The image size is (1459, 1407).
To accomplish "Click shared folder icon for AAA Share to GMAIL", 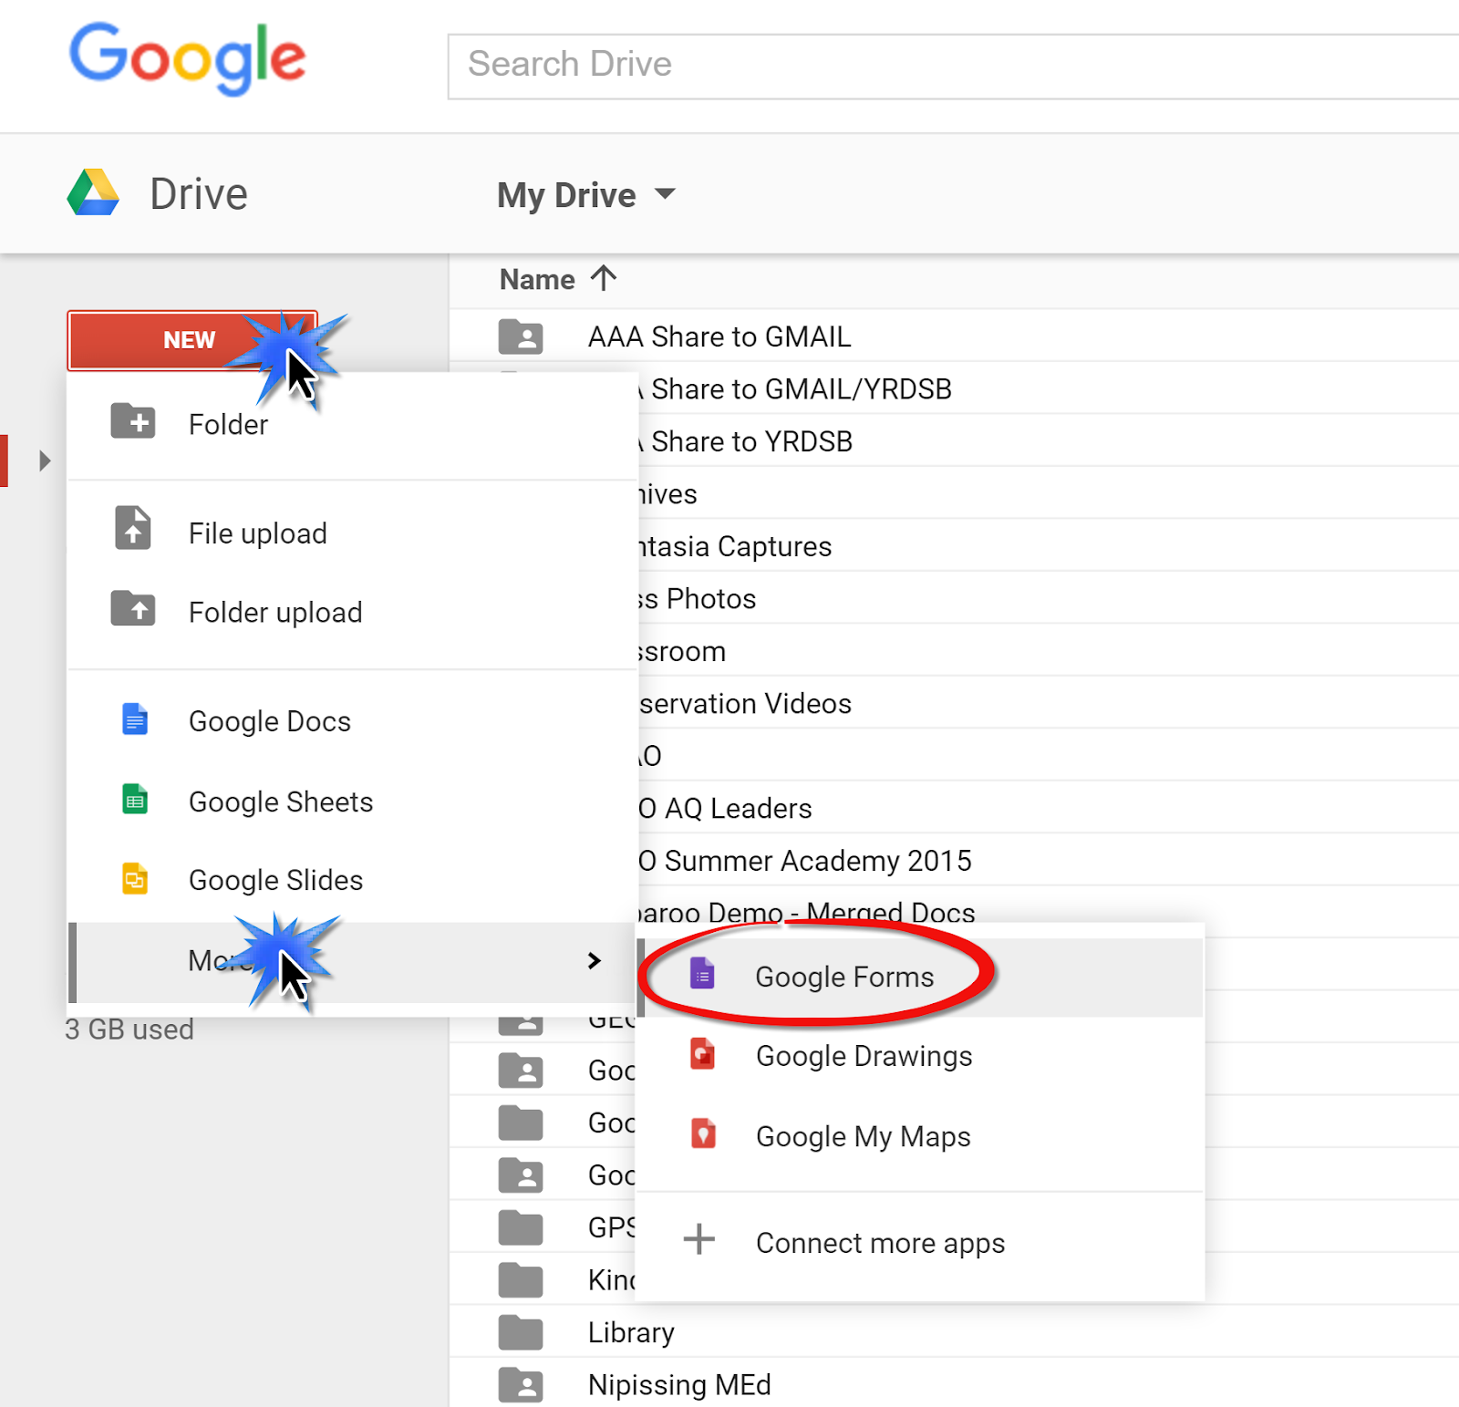I will tap(521, 336).
